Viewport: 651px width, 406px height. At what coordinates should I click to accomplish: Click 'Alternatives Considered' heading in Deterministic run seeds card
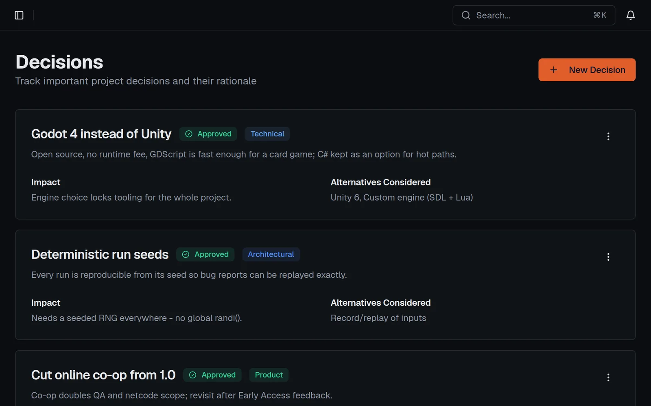(x=380, y=303)
